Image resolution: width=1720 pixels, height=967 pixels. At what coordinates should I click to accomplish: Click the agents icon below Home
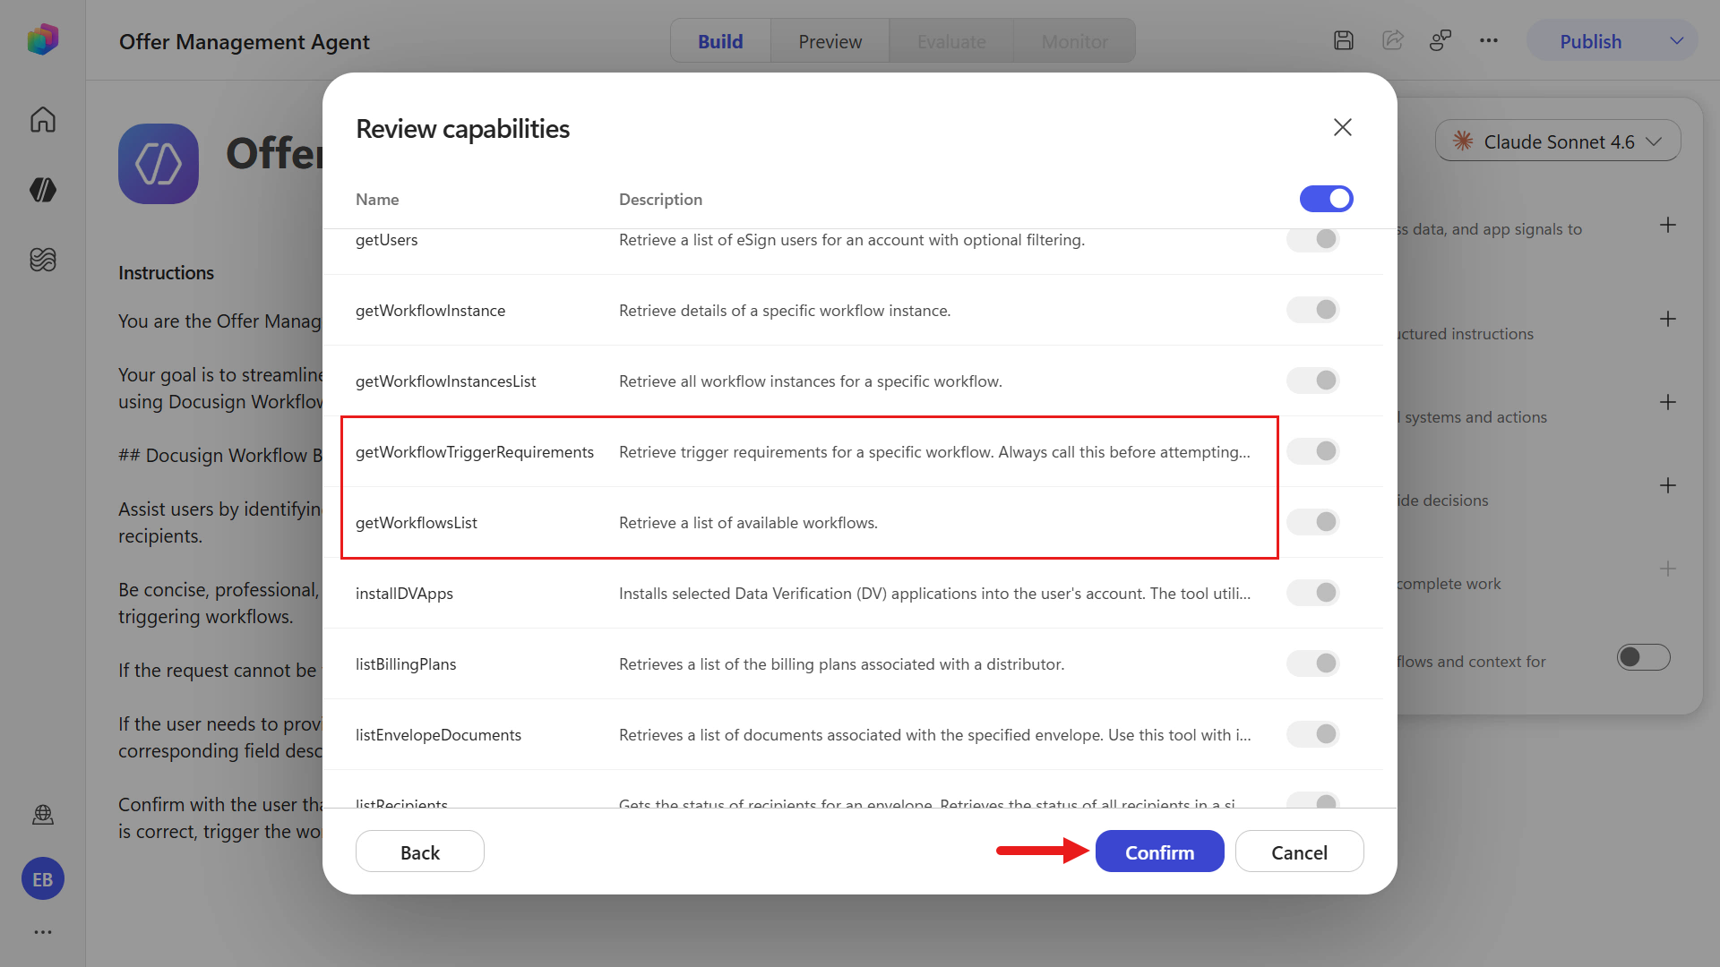click(x=42, y=189)
